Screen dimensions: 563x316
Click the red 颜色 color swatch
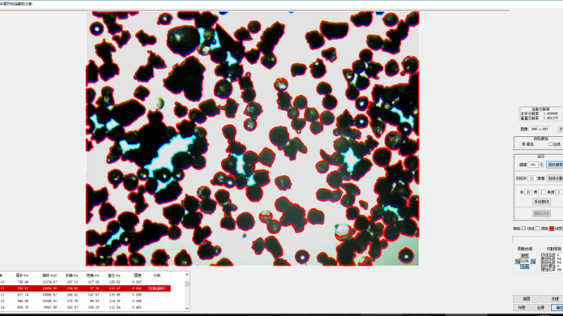pos(552,228)
